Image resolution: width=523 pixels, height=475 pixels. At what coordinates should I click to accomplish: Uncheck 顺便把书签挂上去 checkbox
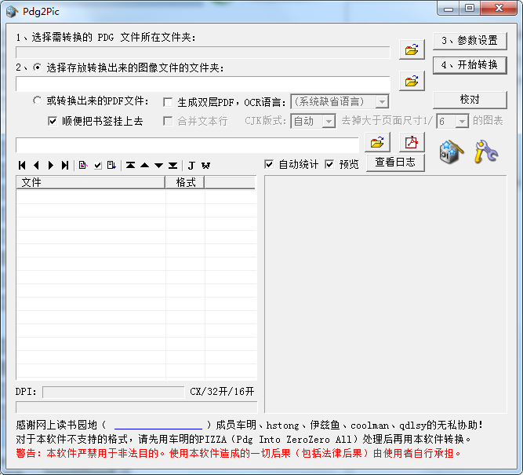53,121
